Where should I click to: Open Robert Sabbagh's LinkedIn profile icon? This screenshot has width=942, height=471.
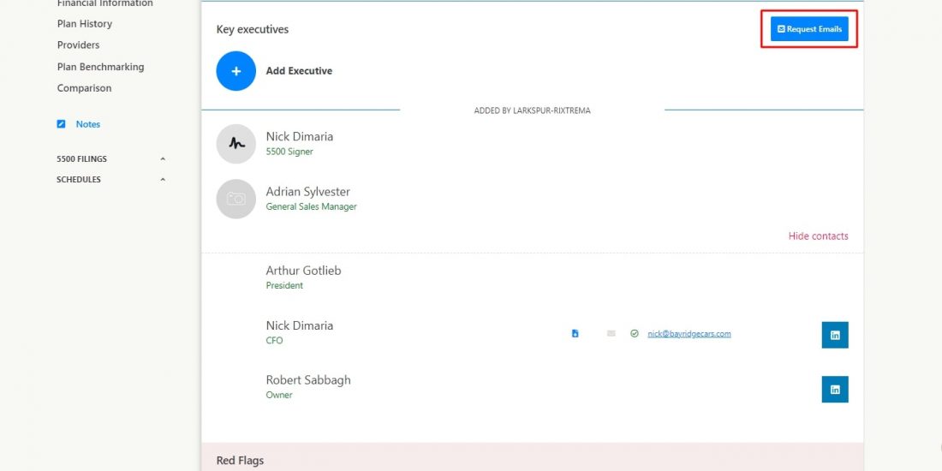(835, 390)
